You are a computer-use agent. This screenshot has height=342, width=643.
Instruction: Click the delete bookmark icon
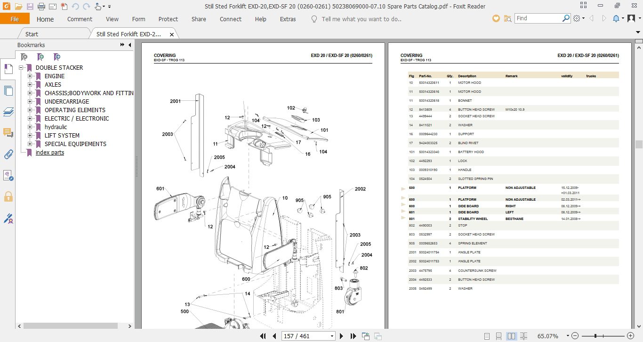click(x=24, y=57)
